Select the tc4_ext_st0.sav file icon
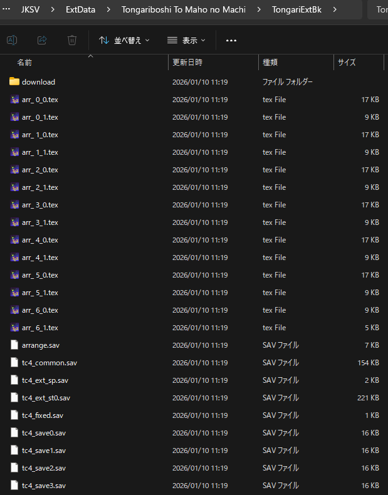The width and height of the screenshot is (388, 495). (14, 398)
